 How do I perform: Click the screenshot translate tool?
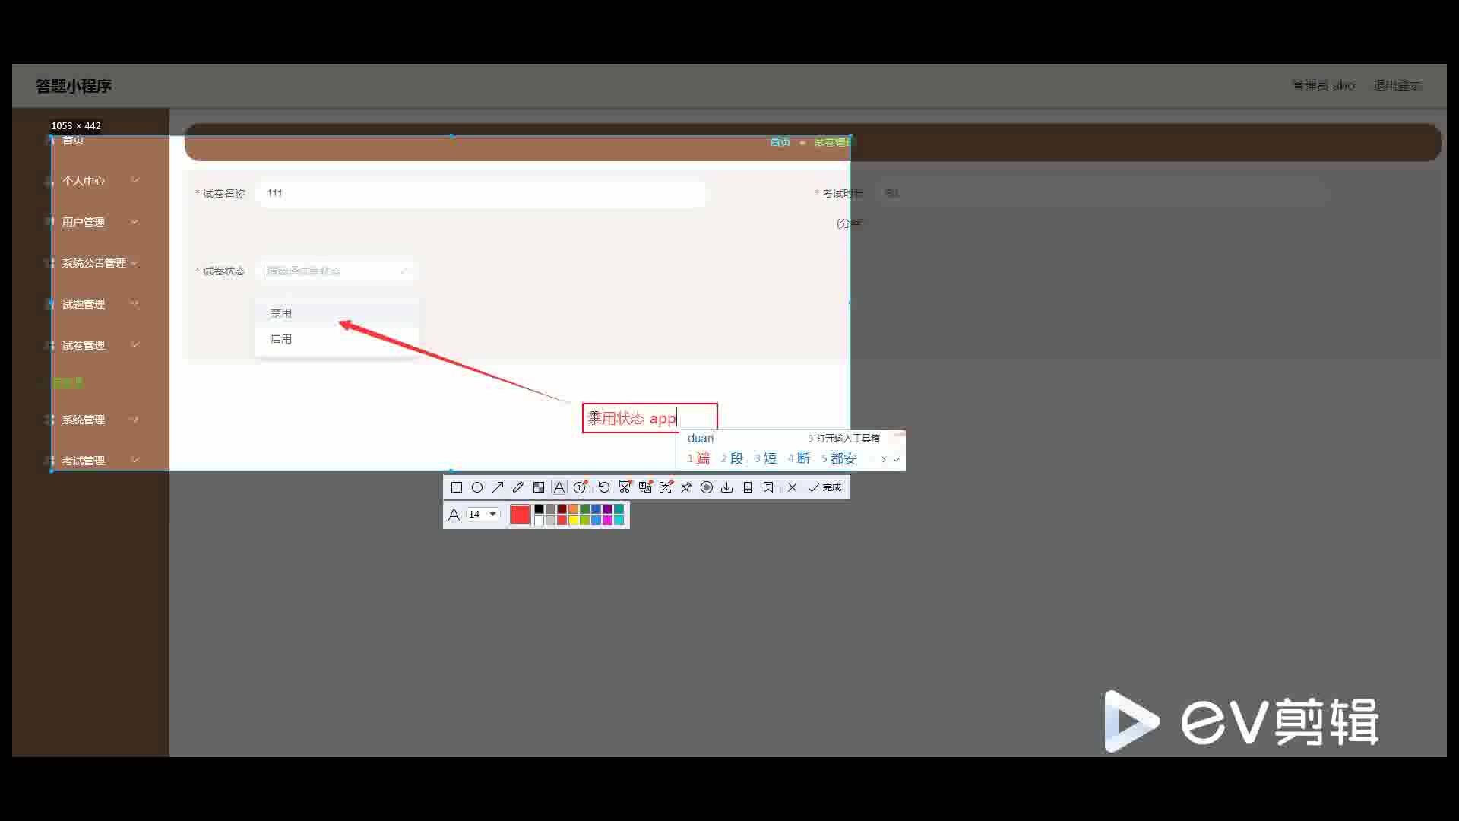pos(645,487)
